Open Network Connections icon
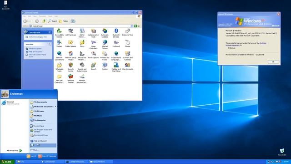The width and height of the screenshot is (291, 164). (59, 56)
